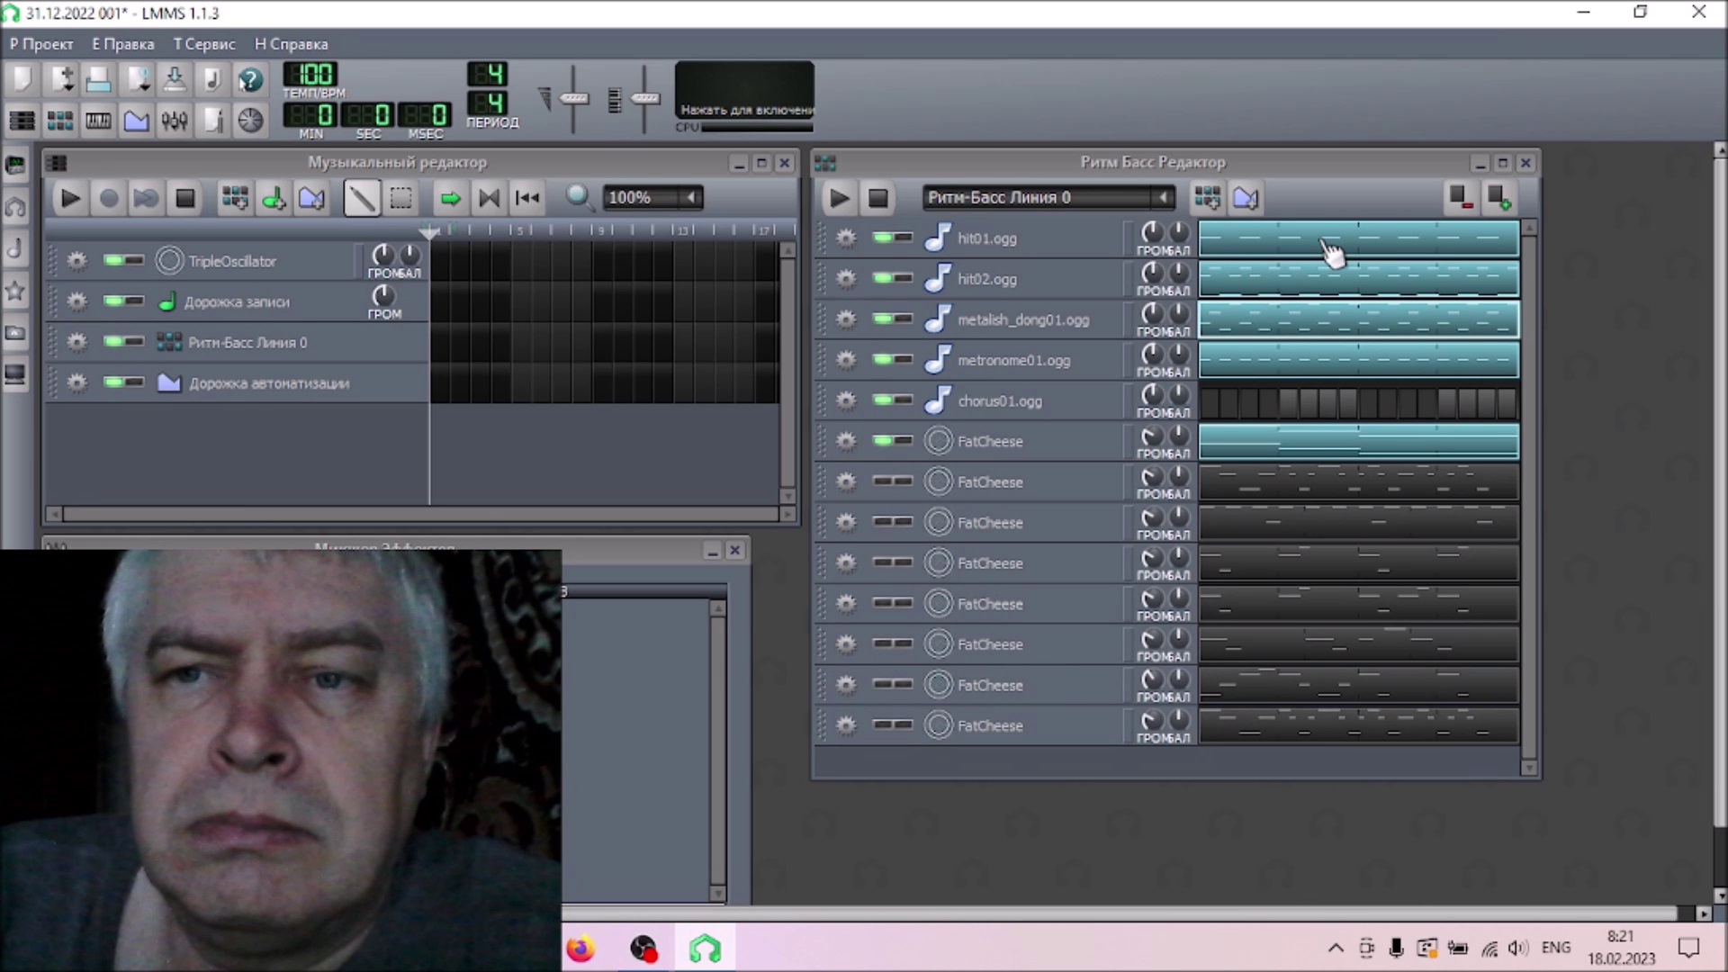Click the master volume slider handle
The width and height of the screenshot is (1728, 972).
[x=573, y=97]
